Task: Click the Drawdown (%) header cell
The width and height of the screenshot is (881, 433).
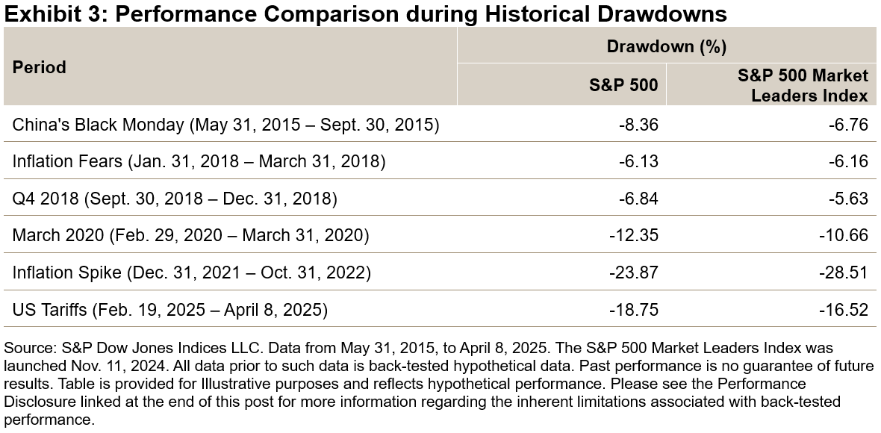Action: click(666, 46)
